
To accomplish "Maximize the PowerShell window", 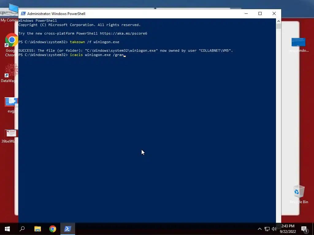I will [x=260, y=13].
